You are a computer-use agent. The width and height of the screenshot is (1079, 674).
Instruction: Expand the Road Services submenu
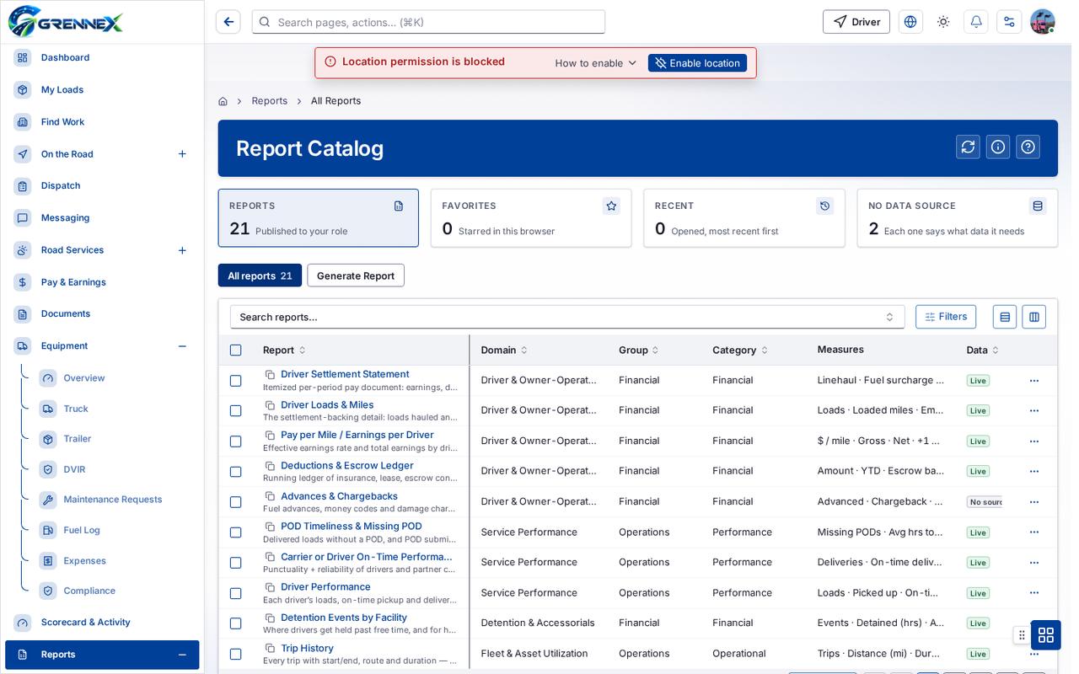point(182,250)
